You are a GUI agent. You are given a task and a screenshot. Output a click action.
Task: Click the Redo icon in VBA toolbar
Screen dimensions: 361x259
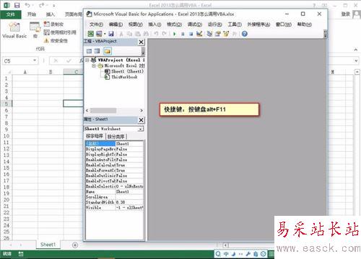click(165, 34)
